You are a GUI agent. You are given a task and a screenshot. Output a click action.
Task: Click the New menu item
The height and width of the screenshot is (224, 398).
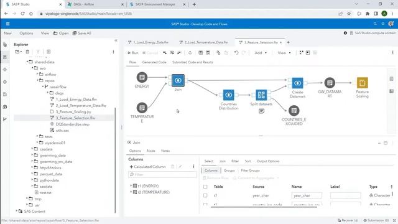coord(7,33)
